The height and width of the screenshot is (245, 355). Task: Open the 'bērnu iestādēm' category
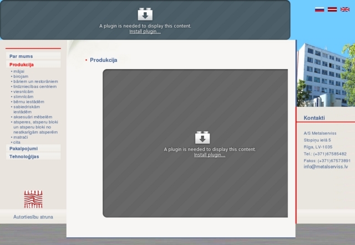pyautogui.click(x=28, y=102)
